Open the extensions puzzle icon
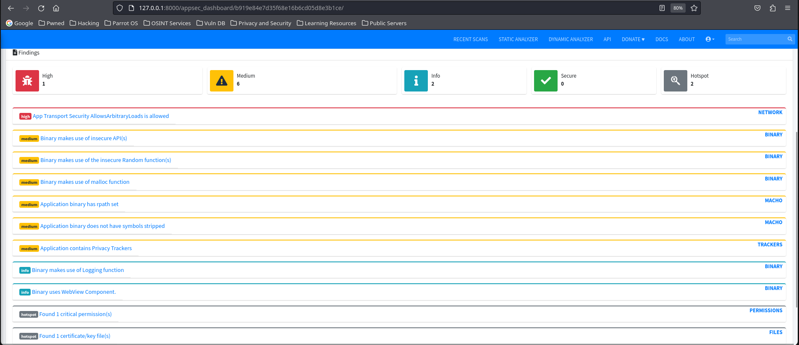This screenshot has height=345, width=799. pos(773,8)
